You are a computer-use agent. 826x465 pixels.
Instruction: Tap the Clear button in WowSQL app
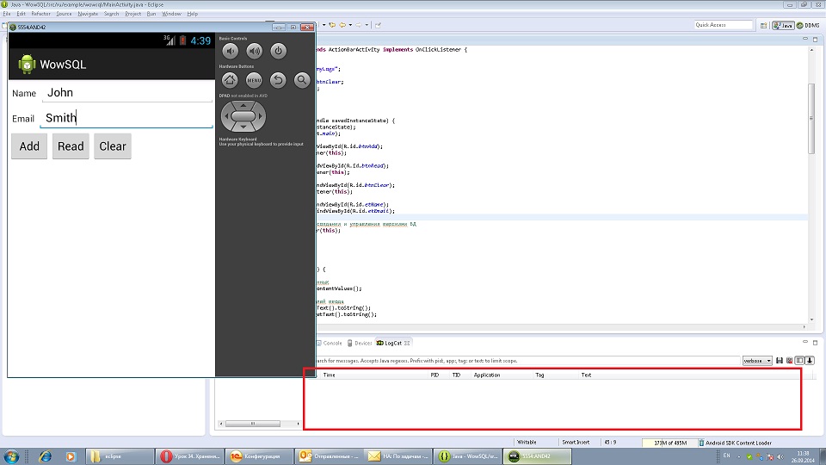click(x=113, y=146)
